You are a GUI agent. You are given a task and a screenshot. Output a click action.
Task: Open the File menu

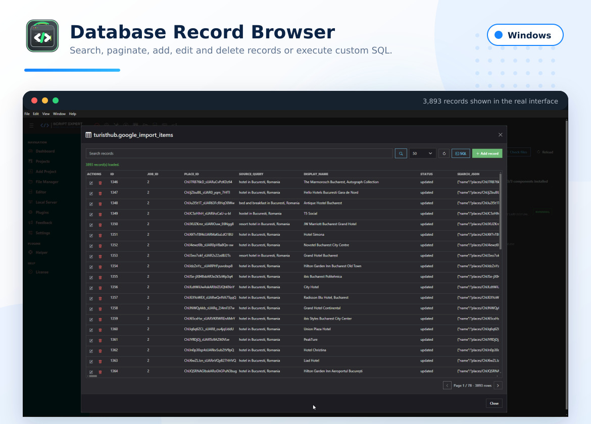[27, 114]
